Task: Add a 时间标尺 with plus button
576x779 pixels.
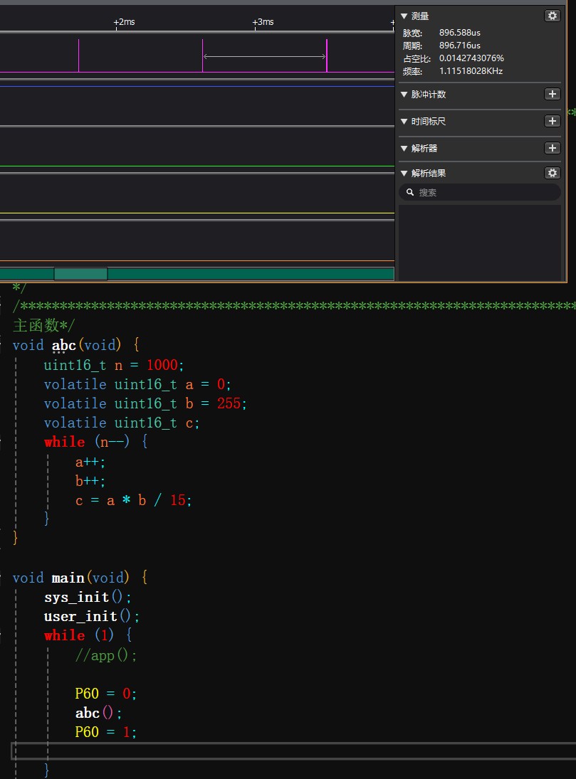Action: (x=552, y=121)
